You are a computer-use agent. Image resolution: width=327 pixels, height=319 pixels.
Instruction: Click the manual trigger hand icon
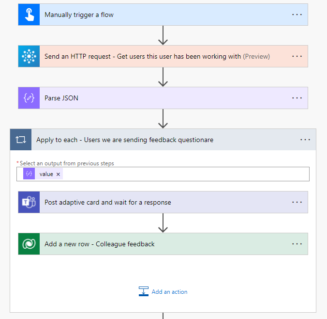pyautogui.click(x=29, y=15)
